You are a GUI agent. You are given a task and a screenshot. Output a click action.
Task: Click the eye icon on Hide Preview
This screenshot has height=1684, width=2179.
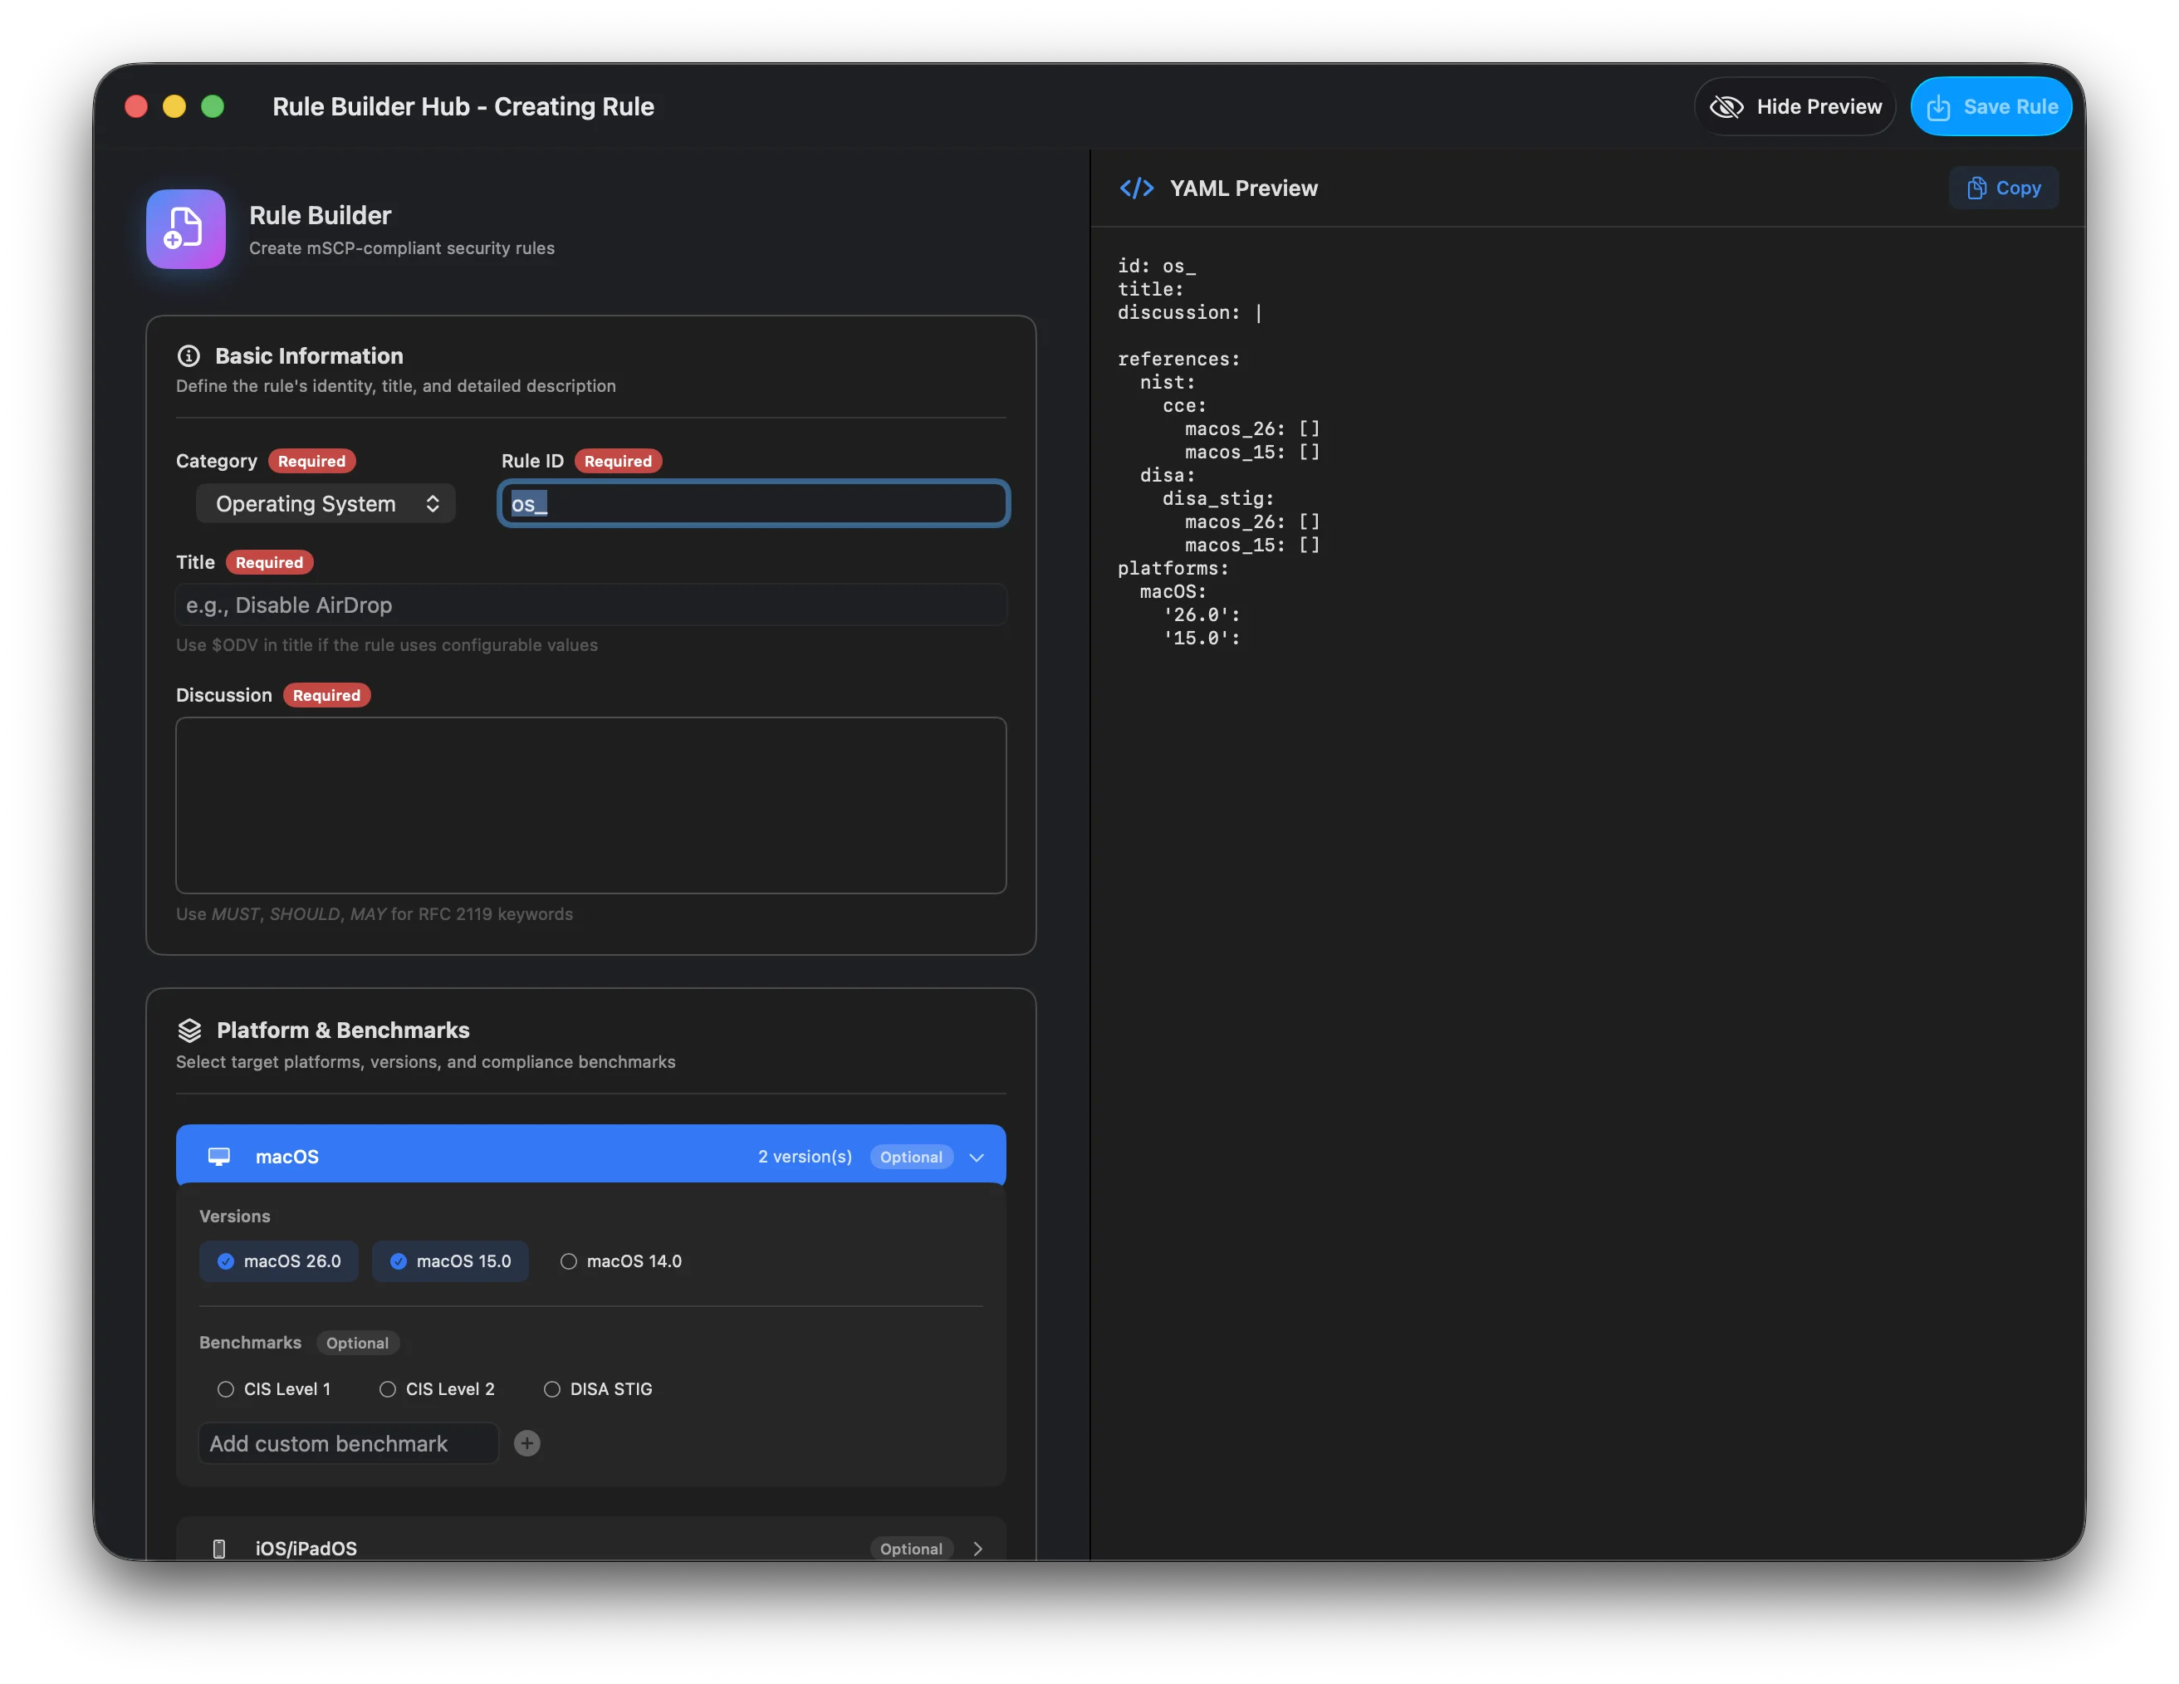[1727, 107]
